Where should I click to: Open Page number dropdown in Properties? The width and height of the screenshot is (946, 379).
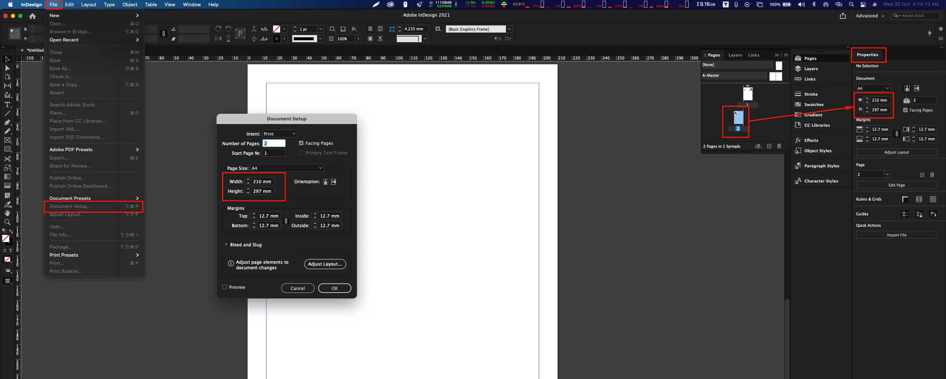887,174
